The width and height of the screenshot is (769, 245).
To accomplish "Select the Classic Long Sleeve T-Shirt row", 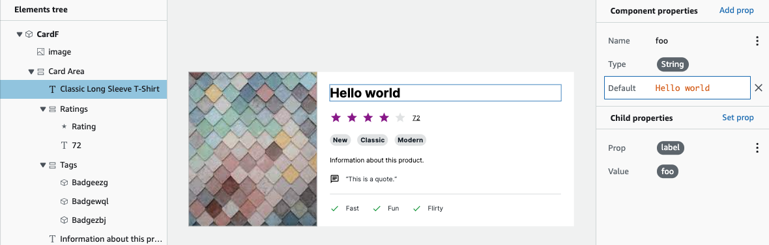I will pos(83,90).
